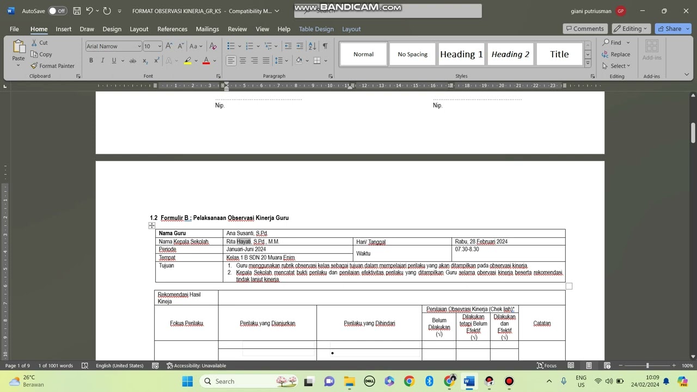The height and width of the screenshot is (392, 697).
Task: Shrink font size button
Action: click(180, 46)
